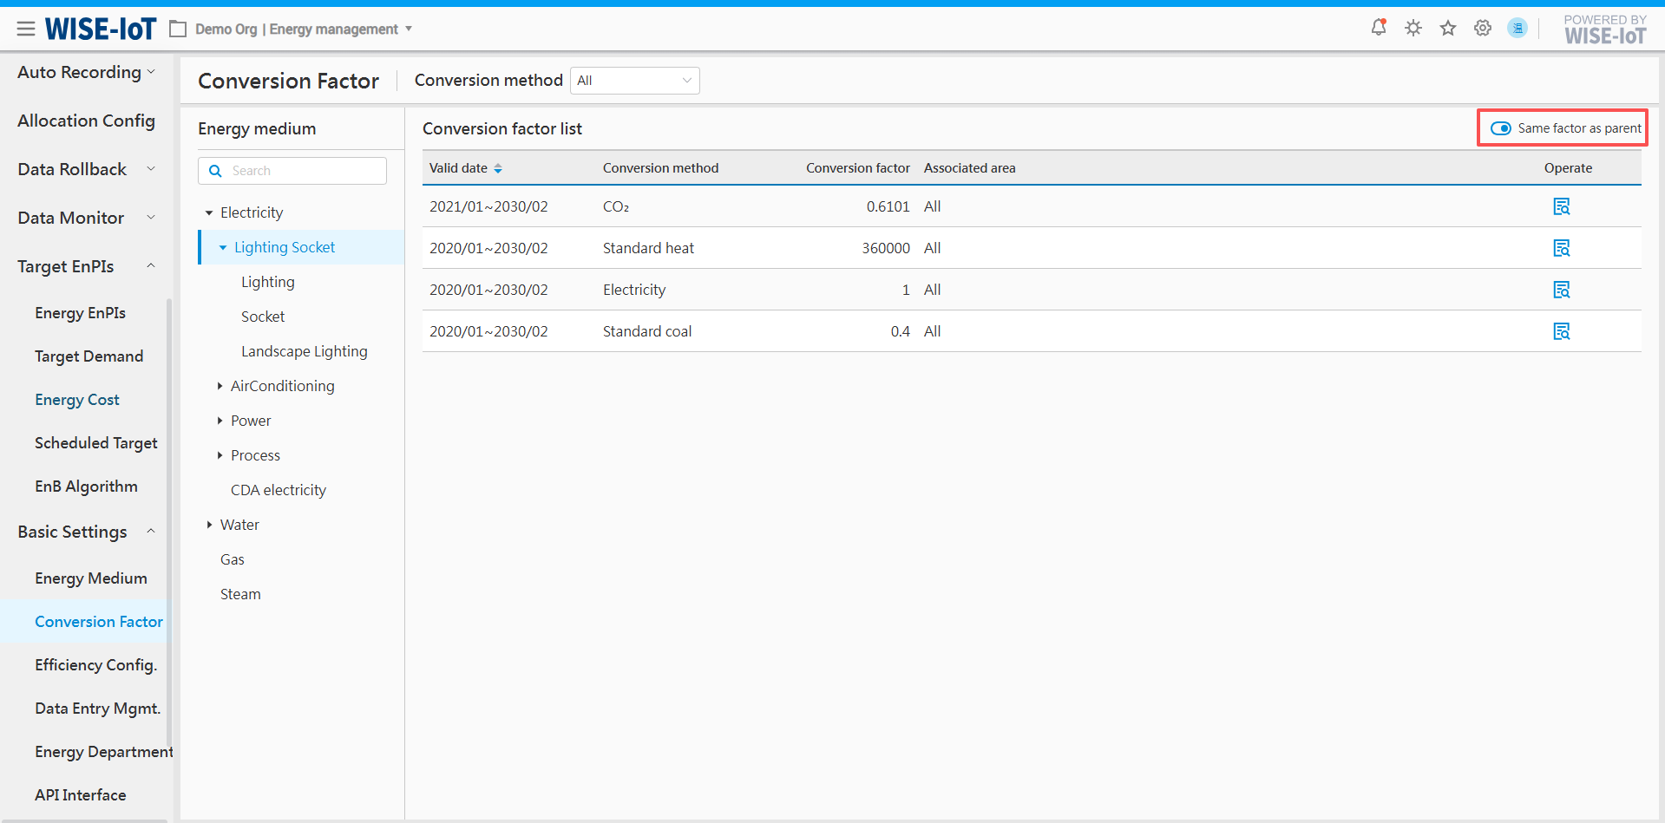Open the settings gear icon
Viewport: 1665px width, 823px height.
point(1483,28)
